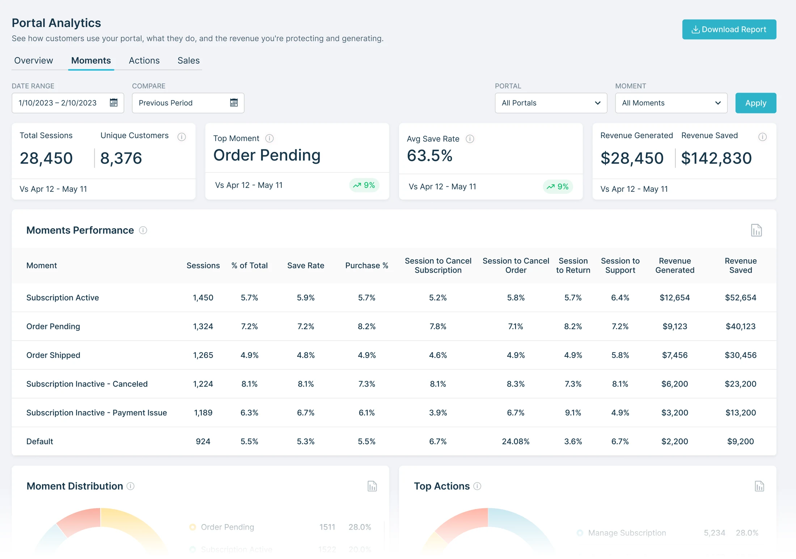Expand the All Moments dropdown
This screenshot has height=559, width=796.
671,103
